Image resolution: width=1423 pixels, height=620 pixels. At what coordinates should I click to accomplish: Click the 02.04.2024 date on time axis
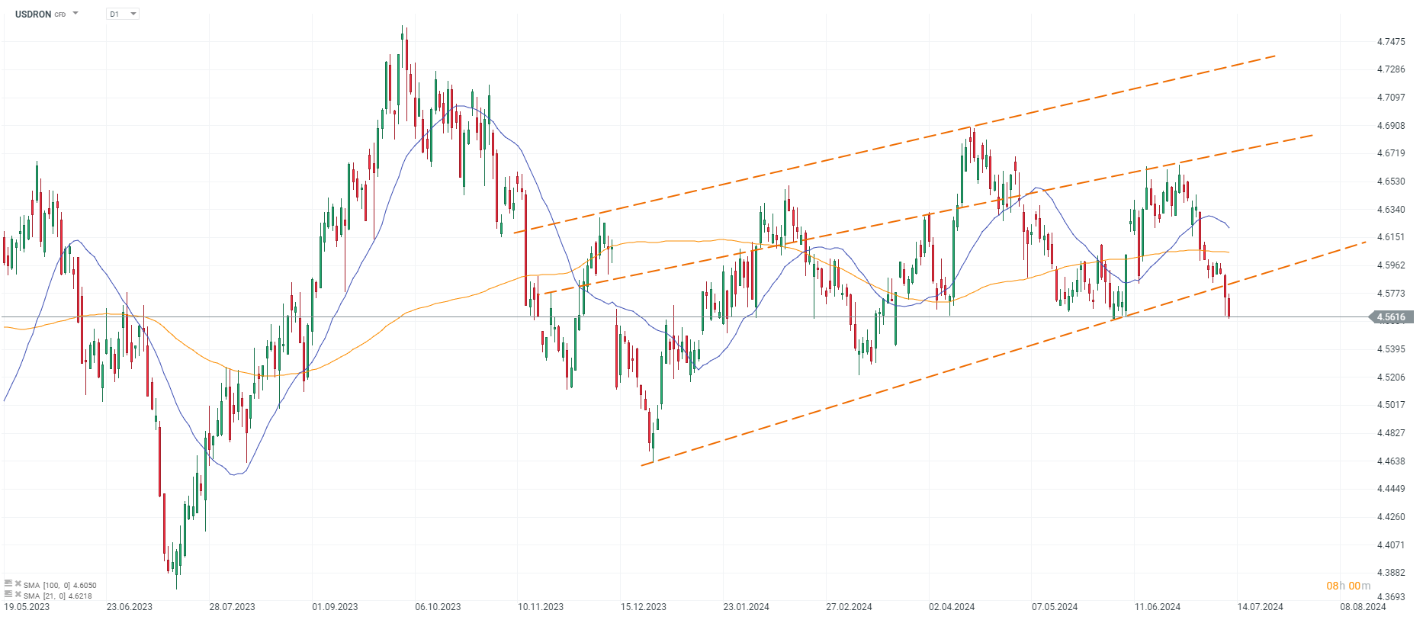(x=951, y=607)
